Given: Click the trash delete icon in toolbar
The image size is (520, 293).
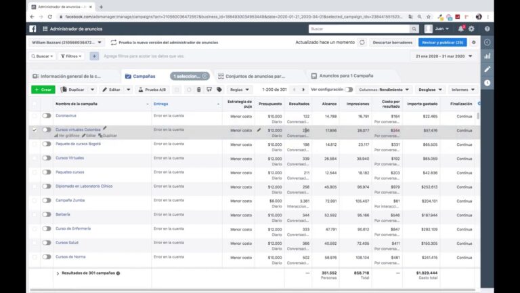Looking at the screenshot, I should [x=198, y=90].
